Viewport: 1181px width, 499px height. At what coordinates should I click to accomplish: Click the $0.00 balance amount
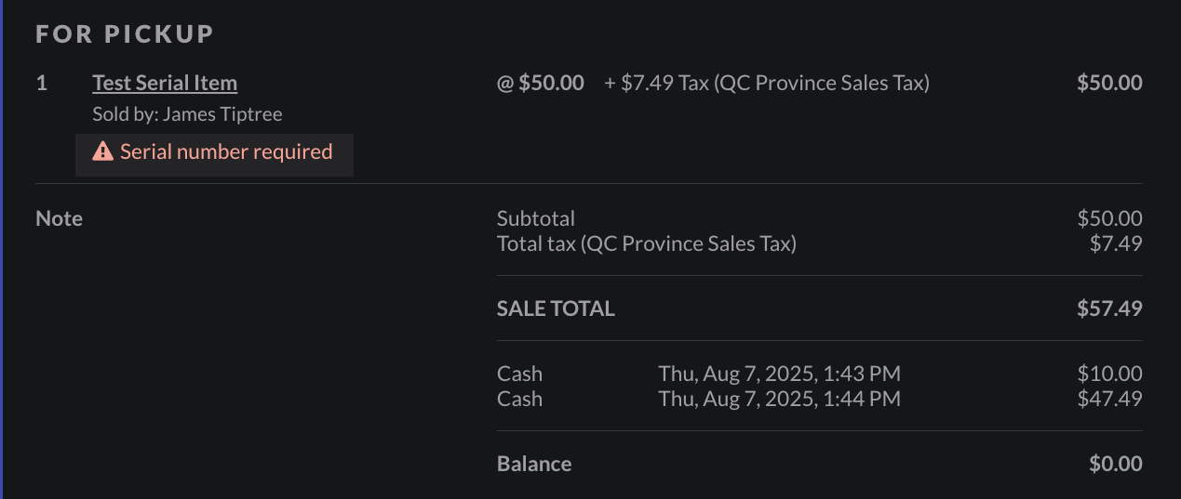click(1115, 464)
